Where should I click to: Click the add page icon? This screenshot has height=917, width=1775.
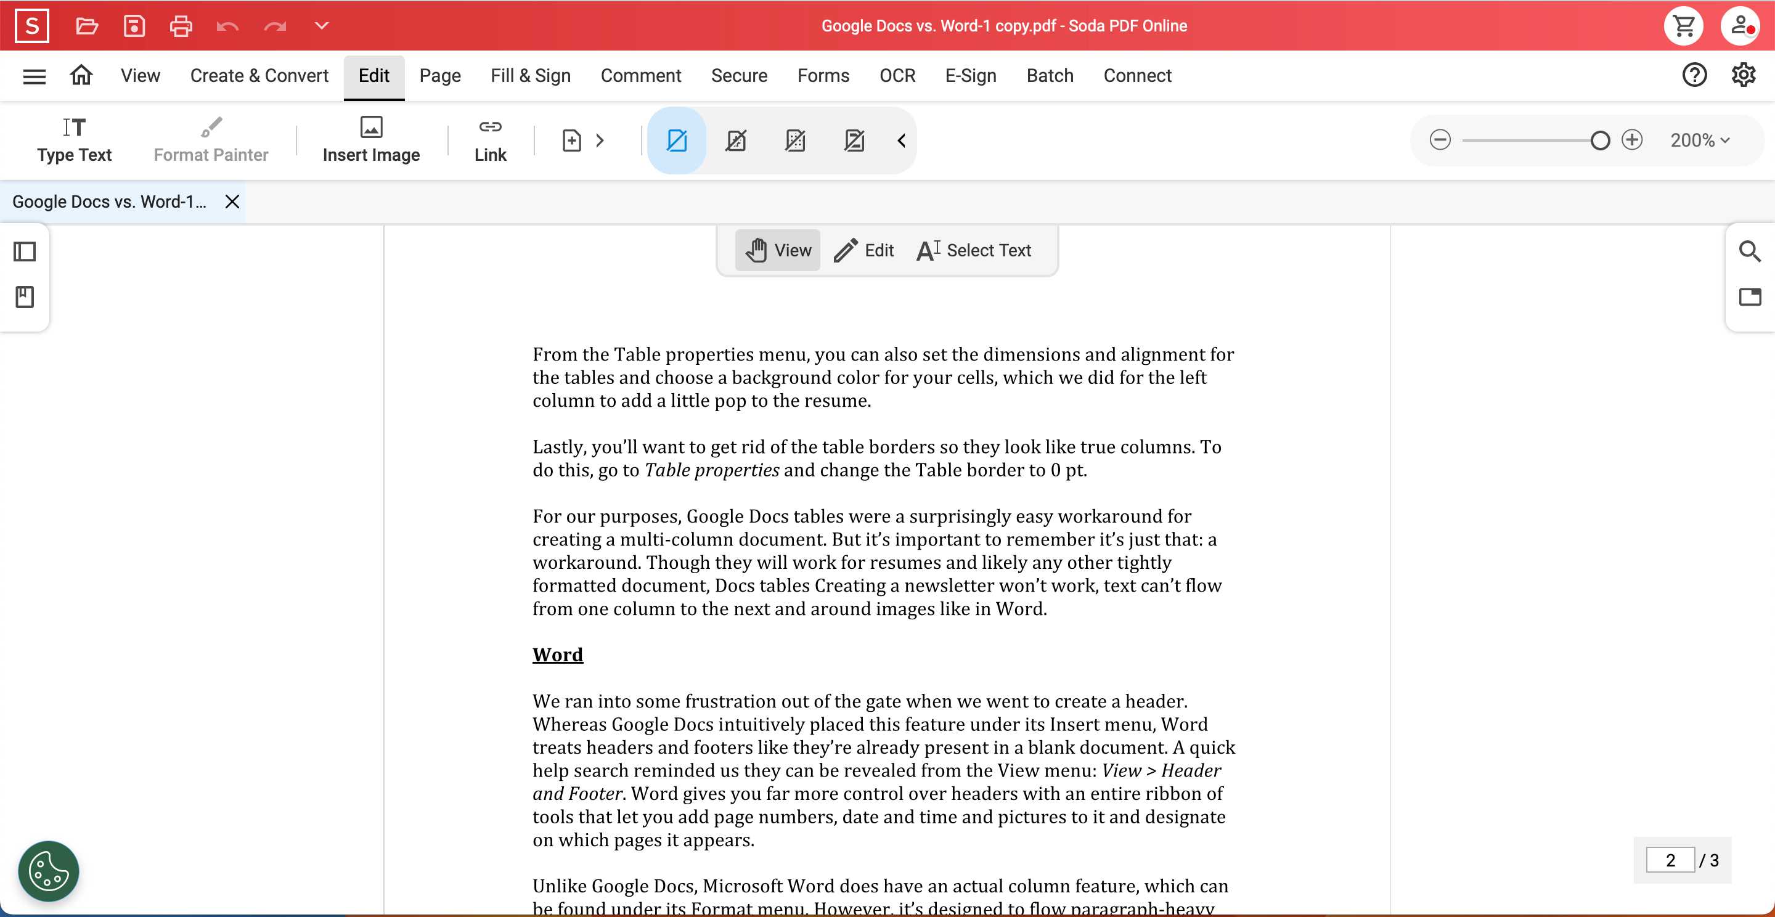572,141
